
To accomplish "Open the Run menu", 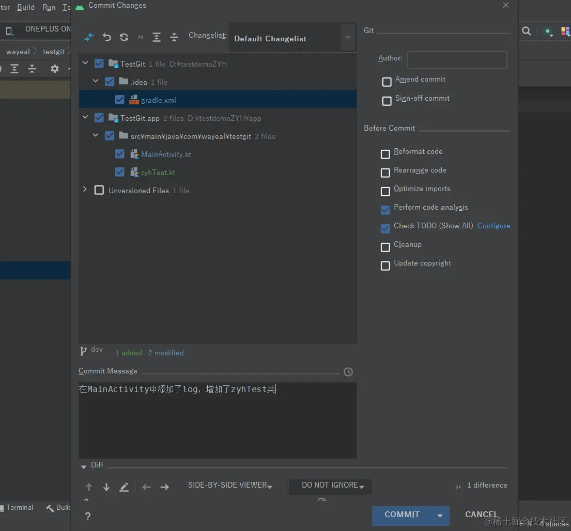I will [x=49, y=7].
